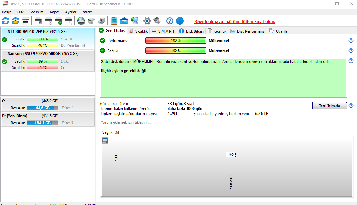357x205 pixels.
Task: Click the speaker sound toolbar icon
Action: (x=157, y=21)
